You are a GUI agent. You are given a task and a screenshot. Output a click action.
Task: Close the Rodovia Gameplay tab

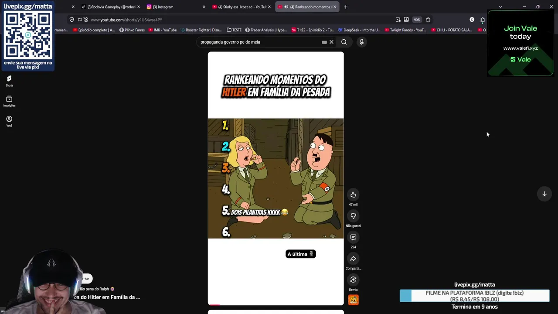139,7
